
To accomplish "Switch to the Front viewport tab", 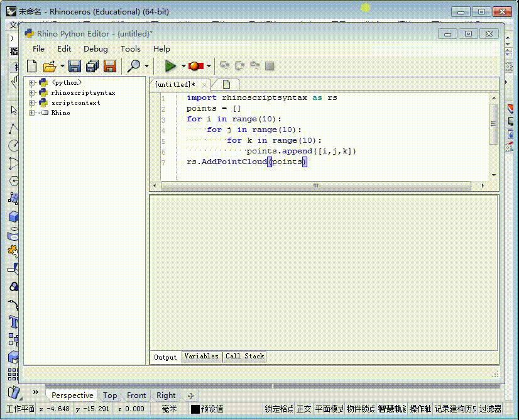I will (x=136, y=395).
